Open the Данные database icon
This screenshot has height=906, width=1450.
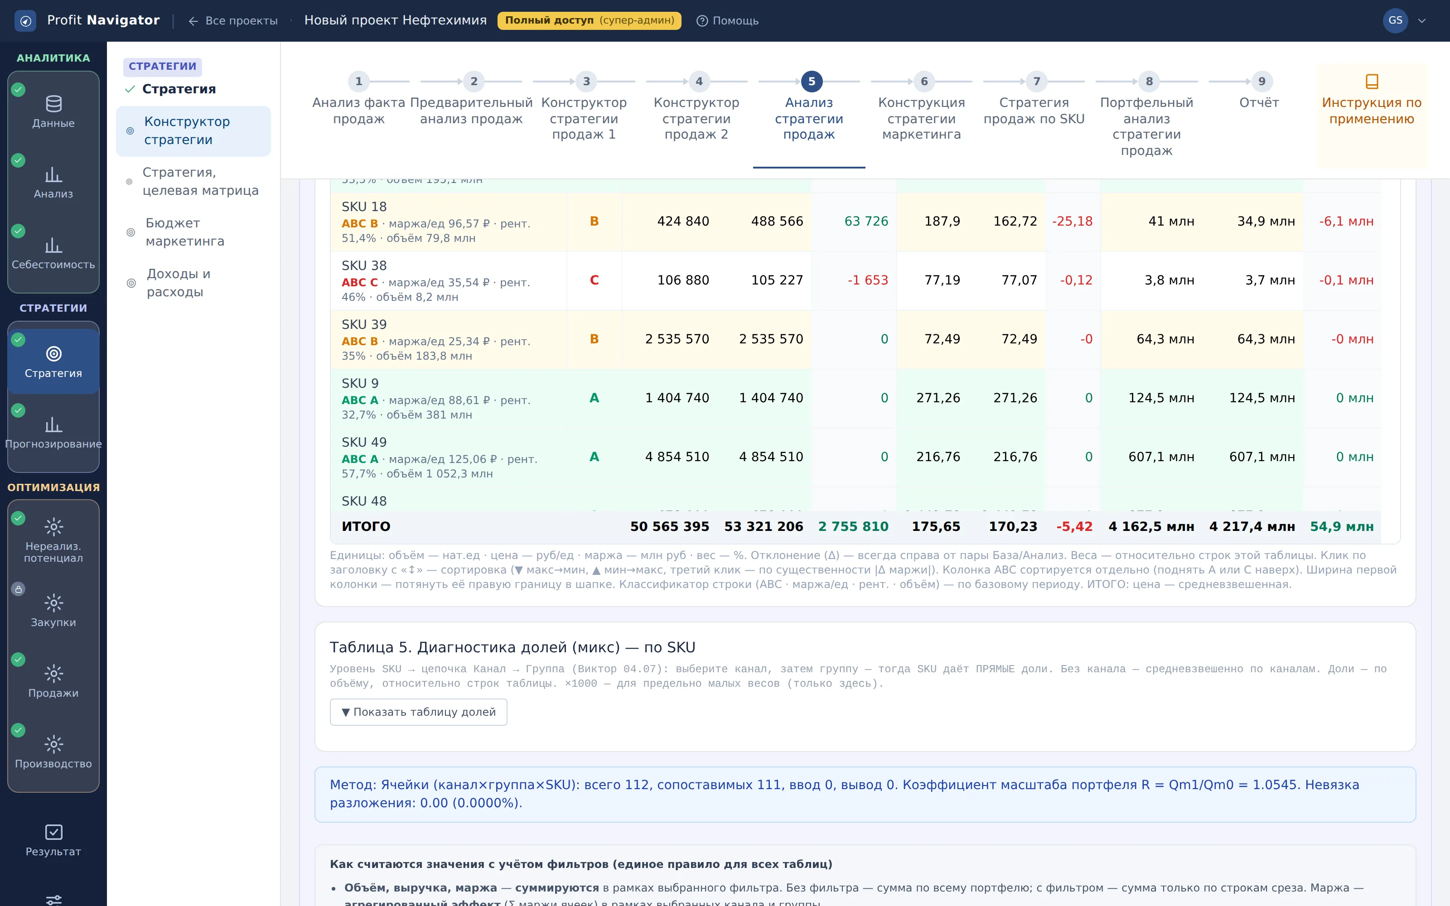pyautogui.click(x=53, y=104)
